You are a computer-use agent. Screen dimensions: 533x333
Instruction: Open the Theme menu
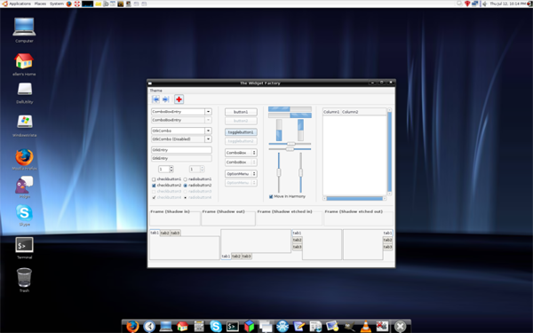pos(155,91)
